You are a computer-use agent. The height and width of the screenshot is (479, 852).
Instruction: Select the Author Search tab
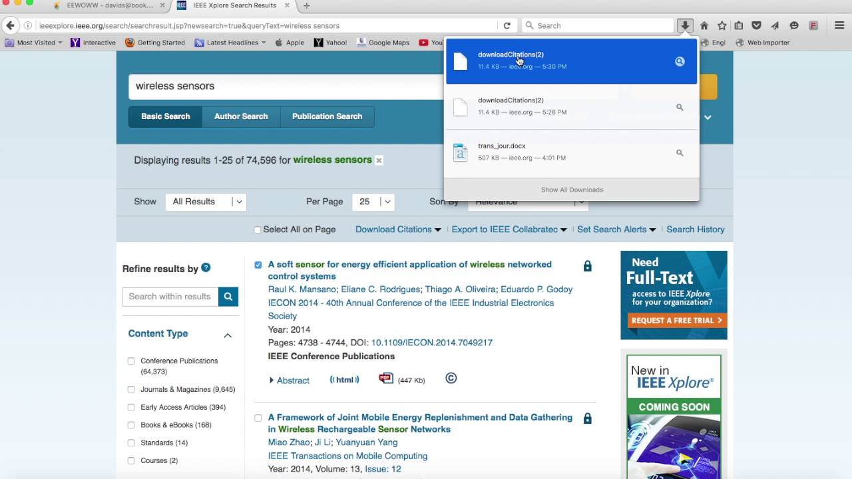pyautogui.click(x=241, y=116)
